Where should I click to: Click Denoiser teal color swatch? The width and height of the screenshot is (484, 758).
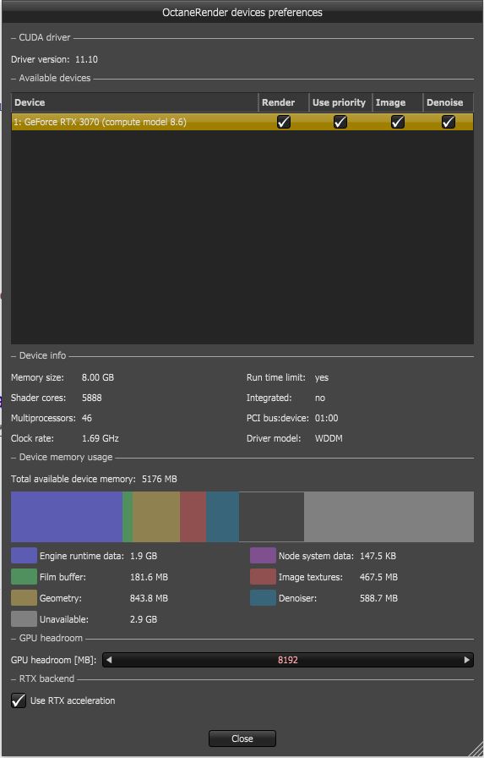point(263,598)
